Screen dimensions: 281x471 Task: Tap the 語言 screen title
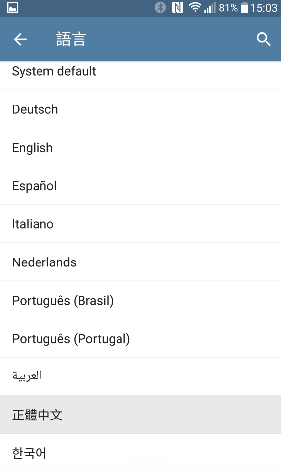(71, 39)
